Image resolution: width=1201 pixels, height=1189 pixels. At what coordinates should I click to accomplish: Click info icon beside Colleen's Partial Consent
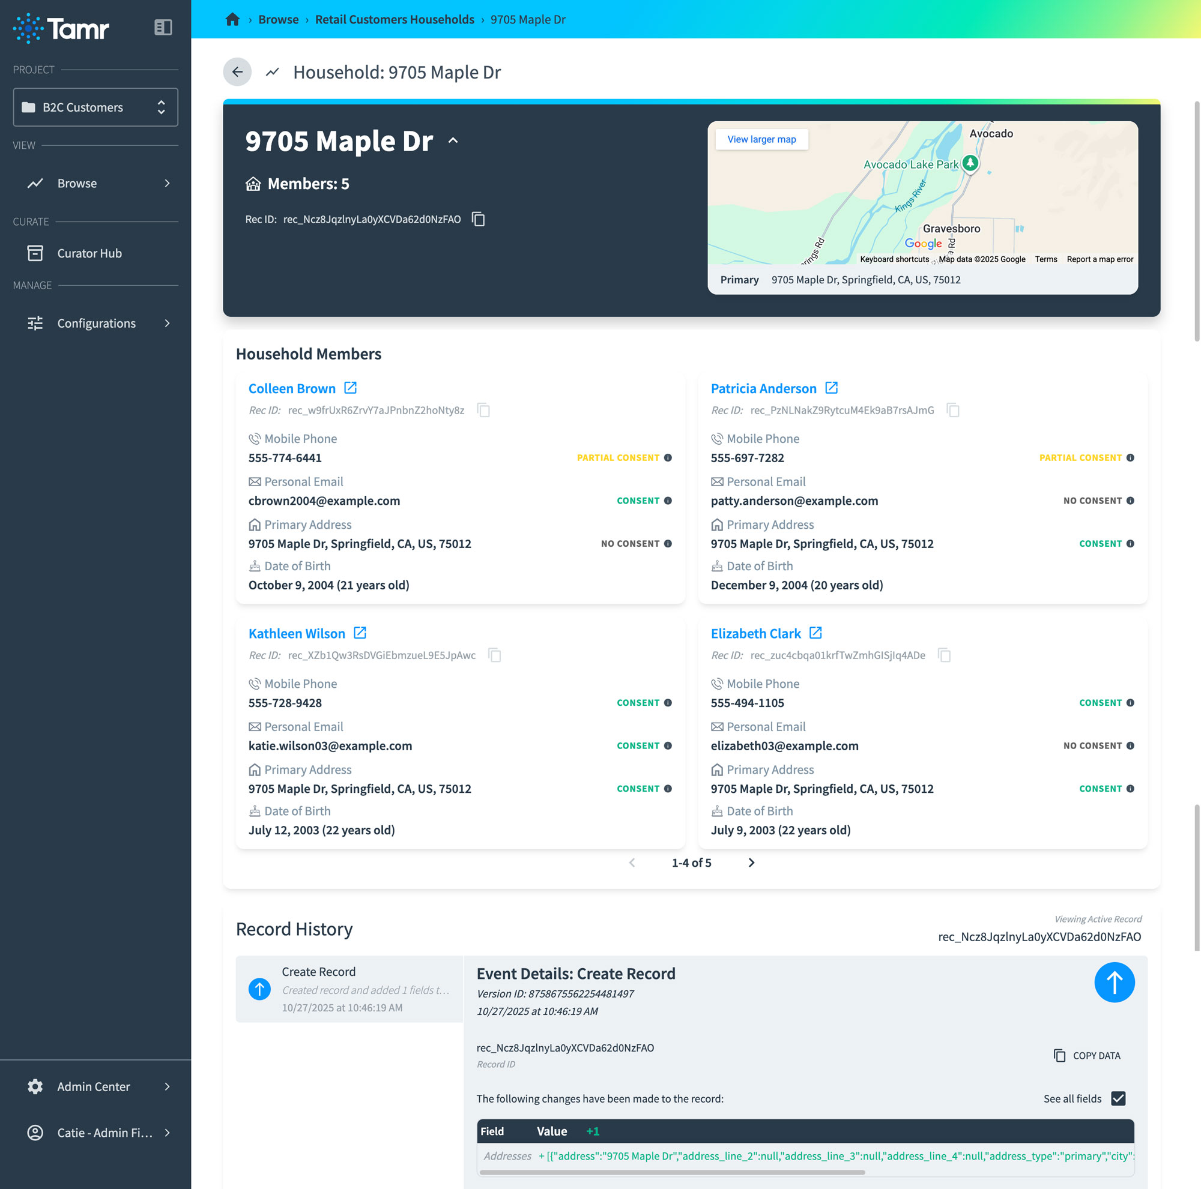[668, 458]
